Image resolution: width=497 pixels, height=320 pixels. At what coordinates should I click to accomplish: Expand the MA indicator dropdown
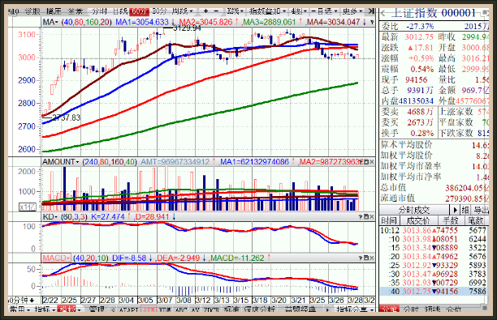56,22
